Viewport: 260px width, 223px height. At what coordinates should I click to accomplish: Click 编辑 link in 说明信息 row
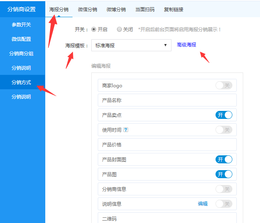coord(203,204)
